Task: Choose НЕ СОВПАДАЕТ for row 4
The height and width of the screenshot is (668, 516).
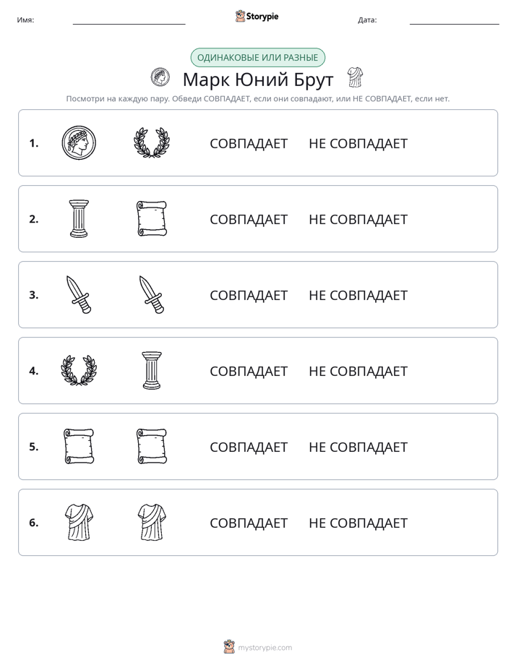Action: (x=358, y=371)
